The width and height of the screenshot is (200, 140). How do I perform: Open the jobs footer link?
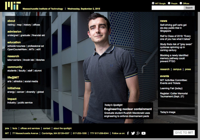pos(7,128)
